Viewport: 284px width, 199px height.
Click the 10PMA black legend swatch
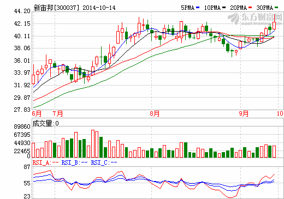tap(224, 8)
